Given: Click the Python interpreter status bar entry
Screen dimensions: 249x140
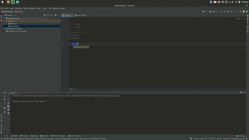Looking at the screenshot, I should (233, 139).
